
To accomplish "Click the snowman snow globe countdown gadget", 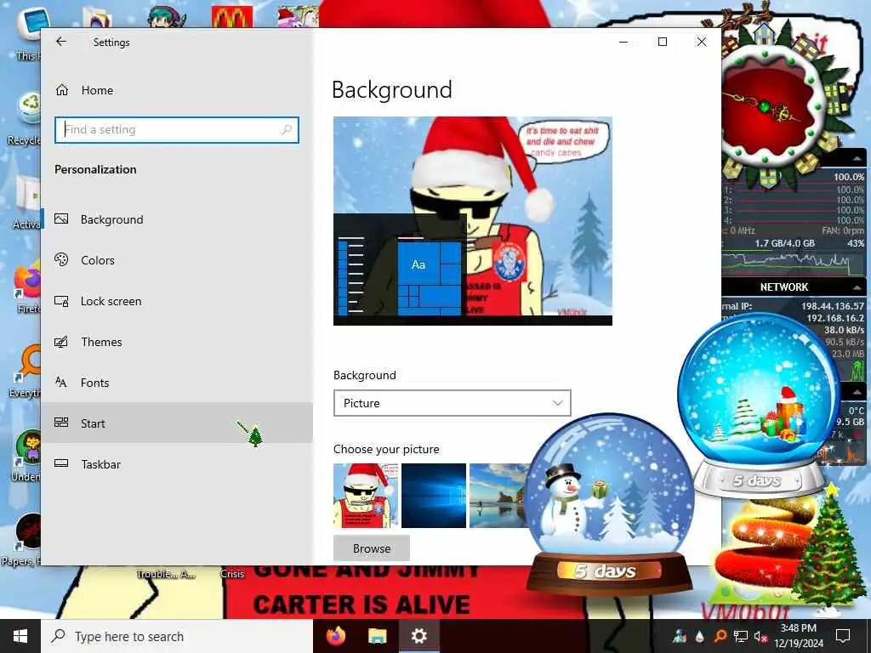I will [609, 503].
